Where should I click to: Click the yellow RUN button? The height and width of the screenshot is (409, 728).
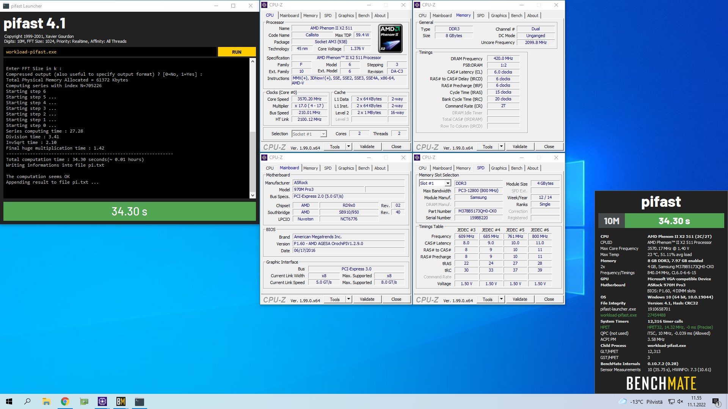click(x=237, y=52)
